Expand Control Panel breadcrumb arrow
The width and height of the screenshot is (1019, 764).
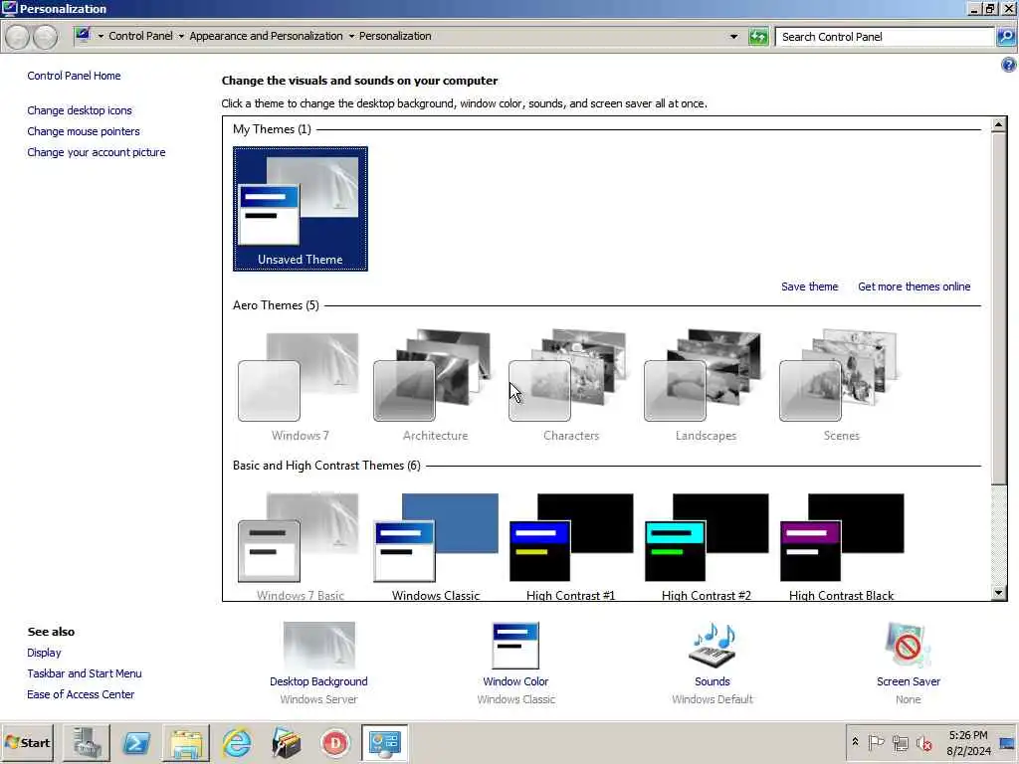[181, 37]
